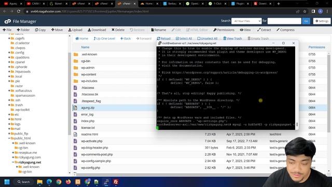
Task: Click the Go search button
Action: click(306, 21)
